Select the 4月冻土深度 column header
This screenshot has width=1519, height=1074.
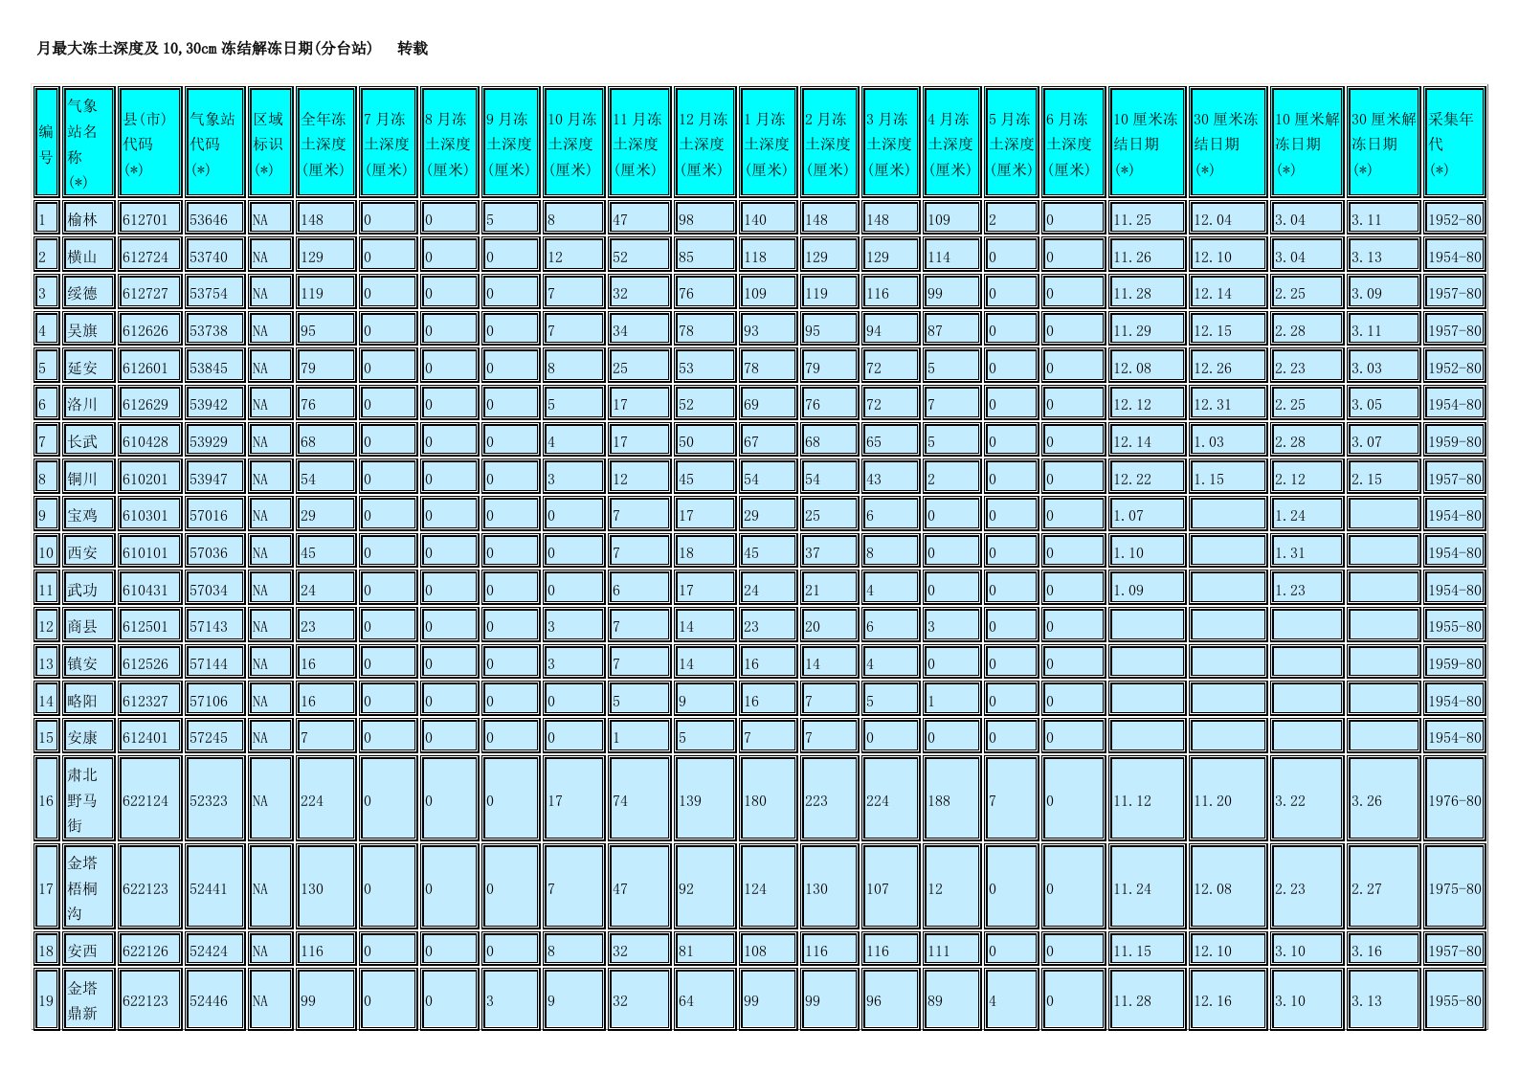click(951, 144)
